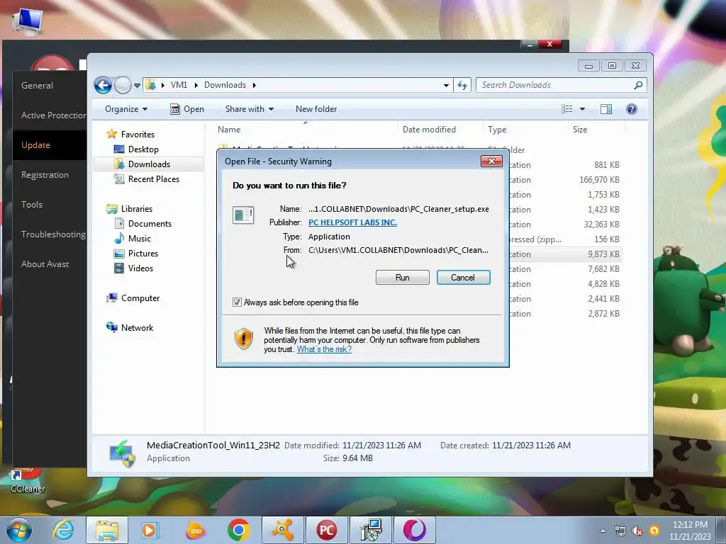Select Network in navigation pane

click(137, 328)
